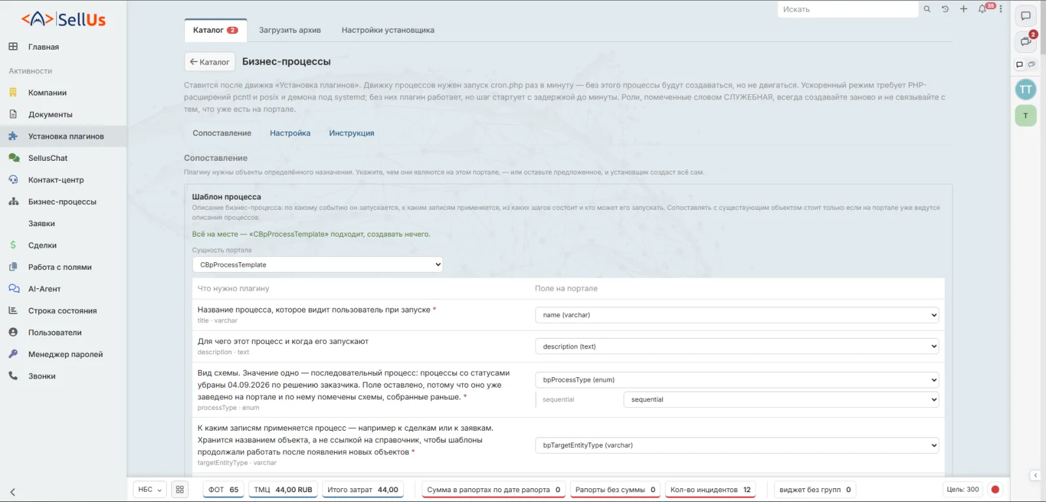Switch to the Загрузить архив tab
The height and width of the screenshot is (502, 1046).
click(290, 30)
